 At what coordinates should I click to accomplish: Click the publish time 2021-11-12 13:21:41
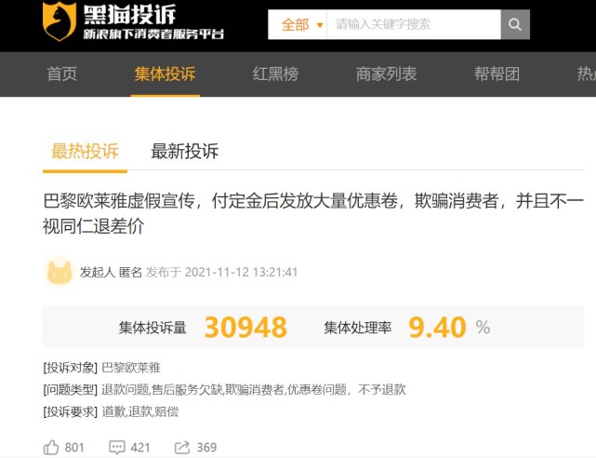[x=241, y=272]
